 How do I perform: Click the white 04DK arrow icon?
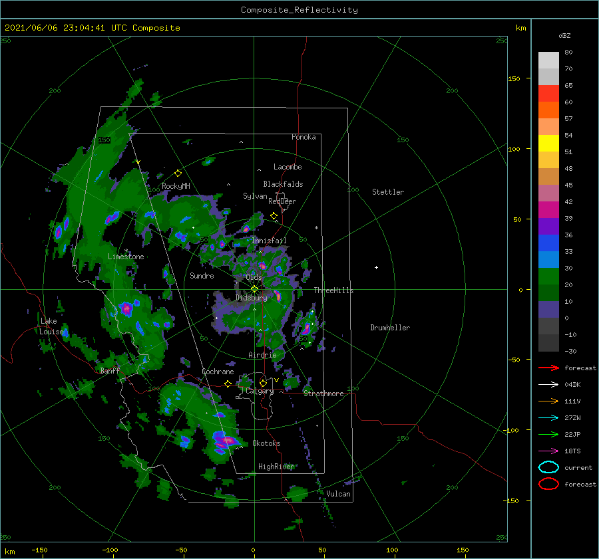[548, 385]
